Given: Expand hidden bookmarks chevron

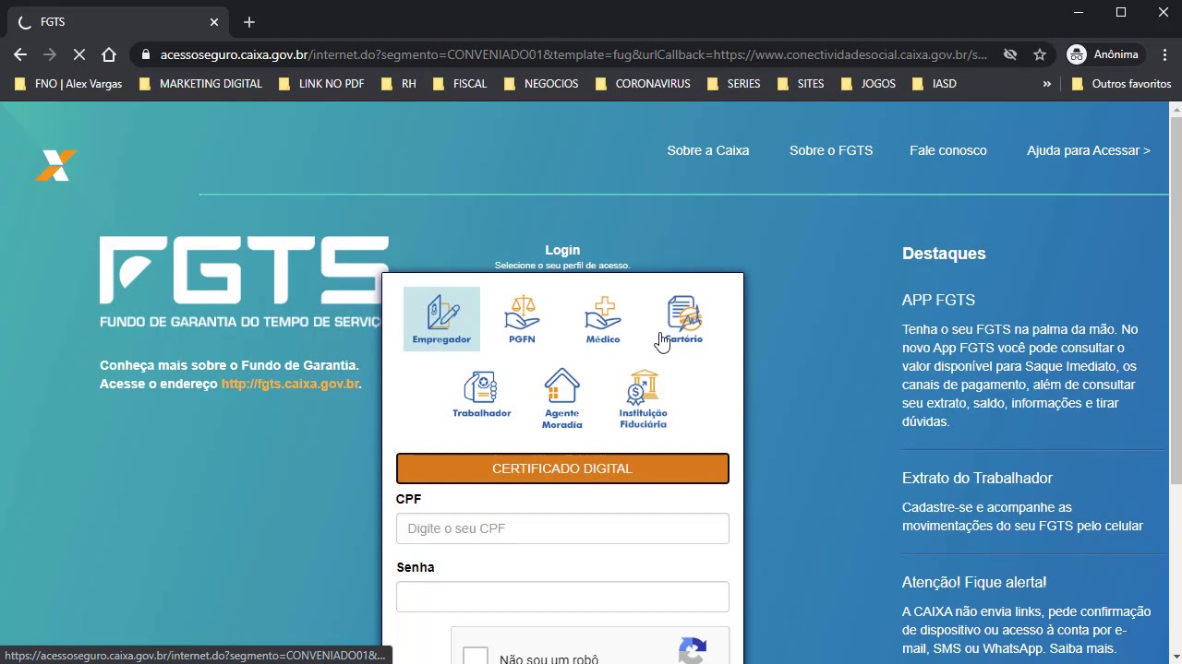Looking at the screenshot, I should pyautogui.click(x=1047, y=84).
